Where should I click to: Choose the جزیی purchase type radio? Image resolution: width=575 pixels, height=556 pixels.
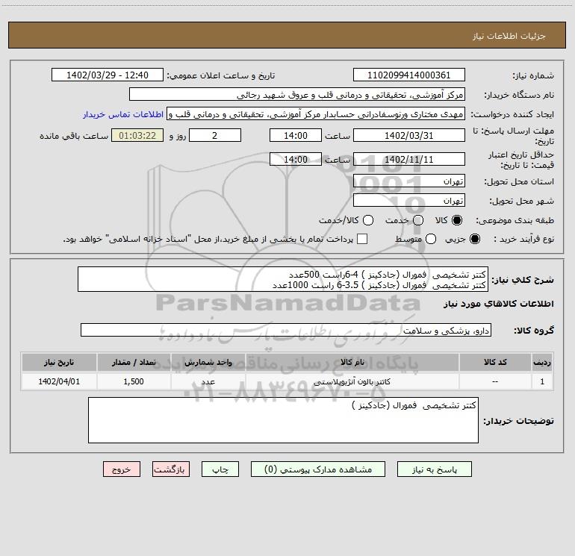click(x=475, y=239)
